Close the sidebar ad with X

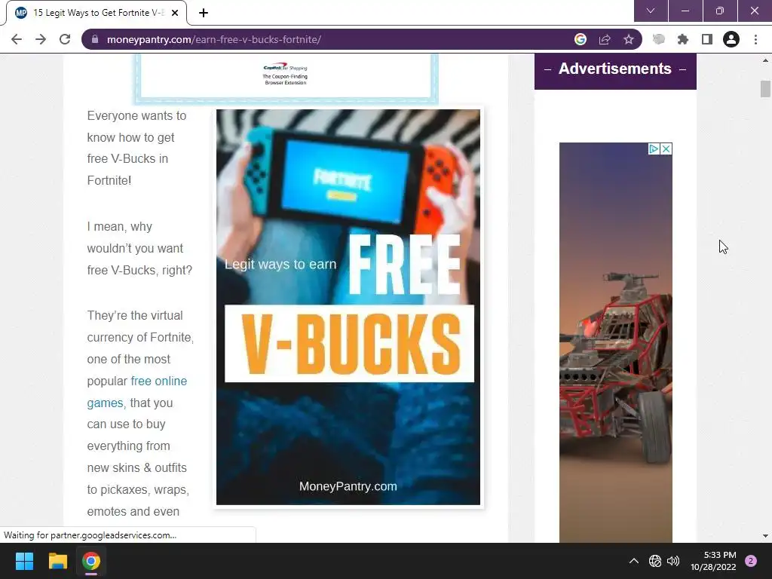[x=666, y=149]
